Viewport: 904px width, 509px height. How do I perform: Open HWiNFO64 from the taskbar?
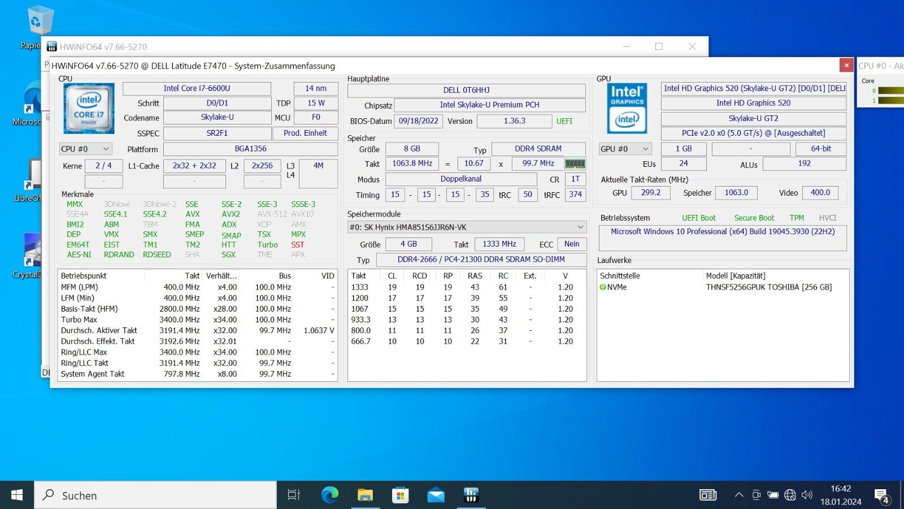click(x=471, y=495)
